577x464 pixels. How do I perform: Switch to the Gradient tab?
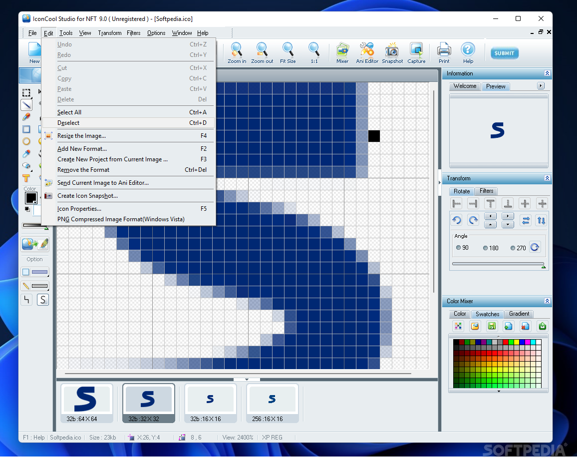tap(519, 314)
